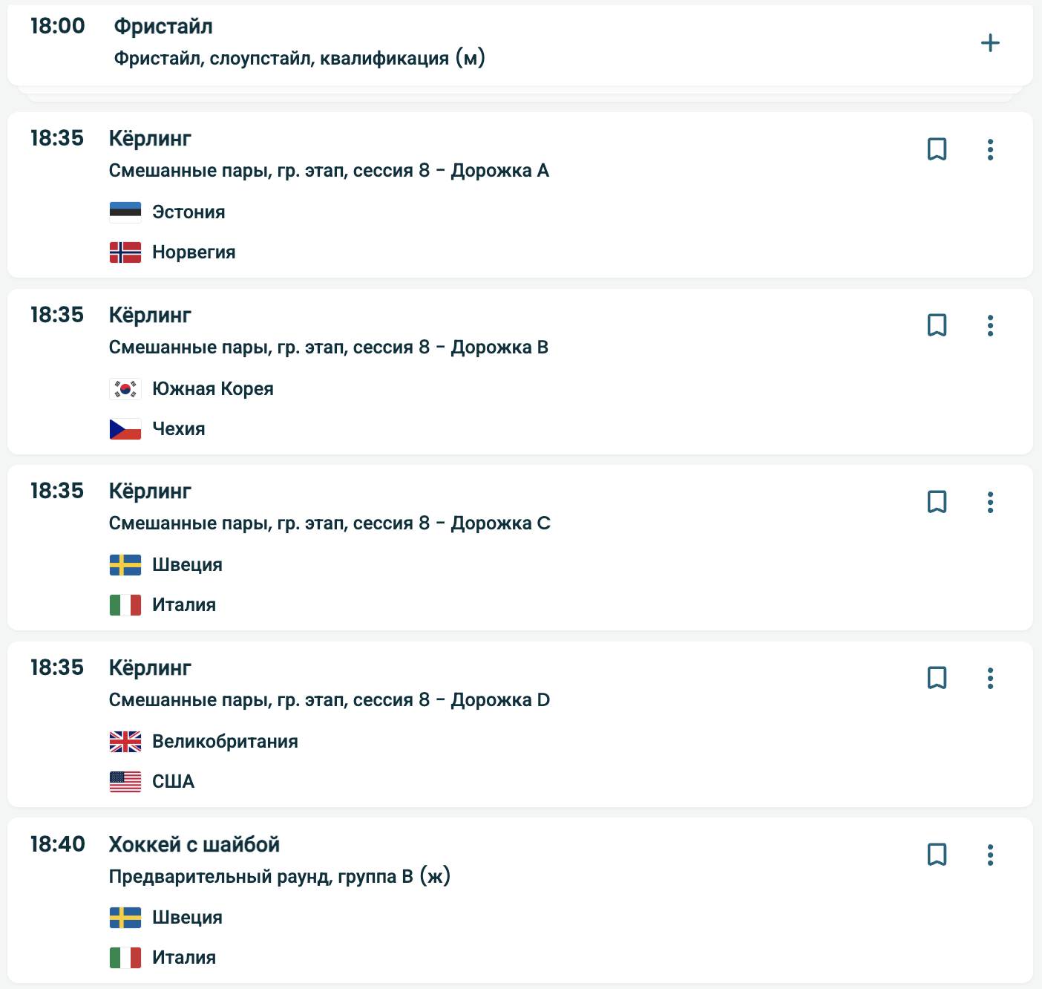The width and height of the screenshot is (1042, 989).
Task: Click the USA flag icon
Action: coord(125,782)
